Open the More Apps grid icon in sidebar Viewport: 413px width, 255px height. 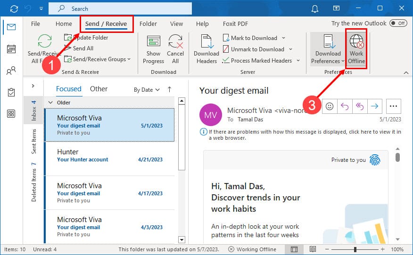click(11, 113)
